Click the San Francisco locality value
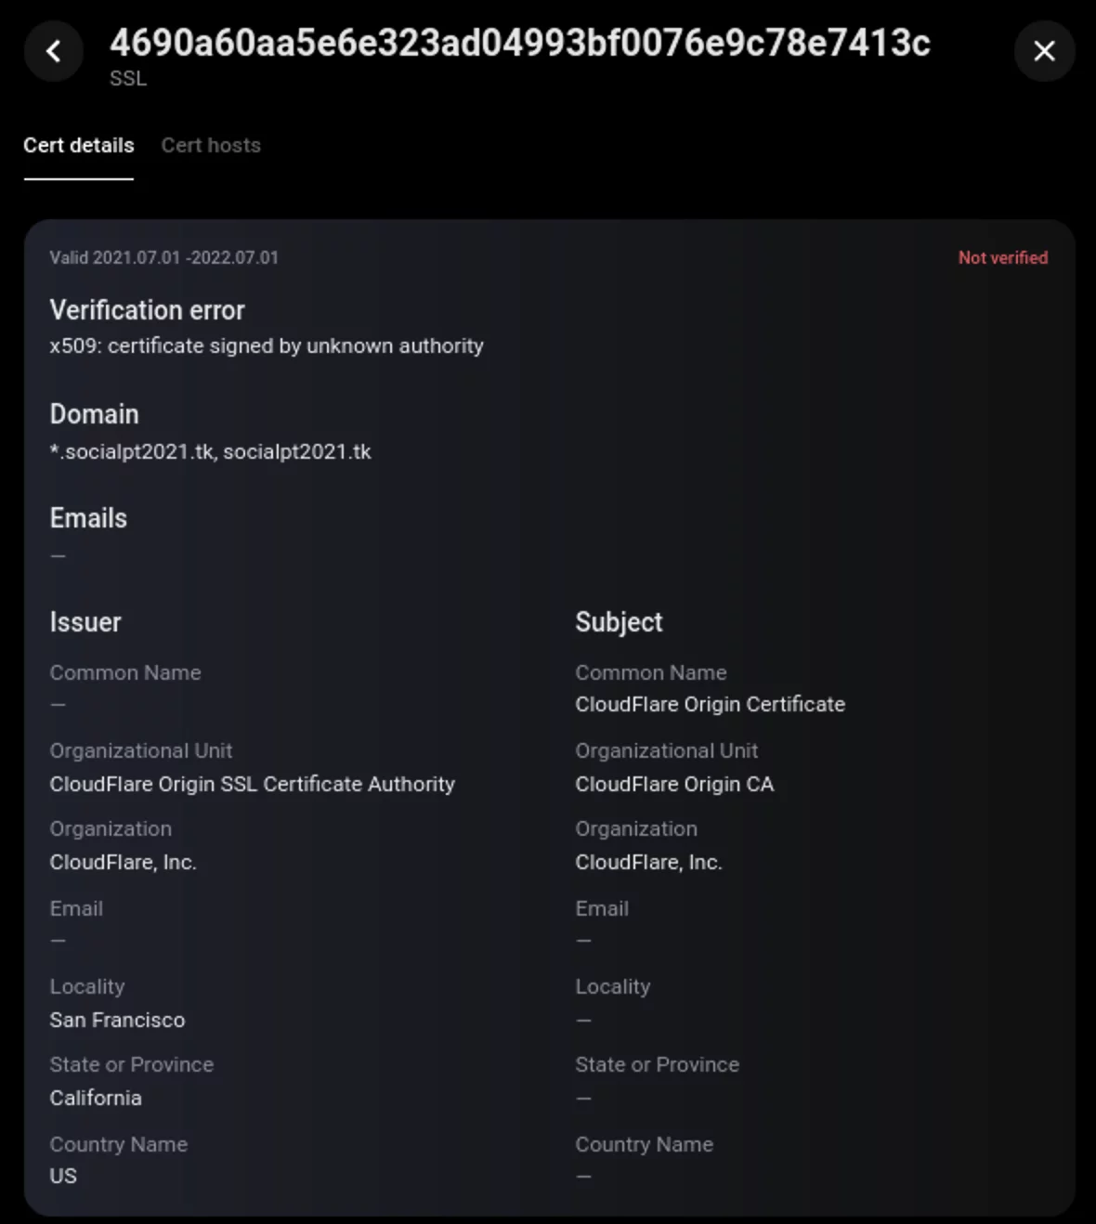The image size is (1096, 1224). coord(117,1020)
